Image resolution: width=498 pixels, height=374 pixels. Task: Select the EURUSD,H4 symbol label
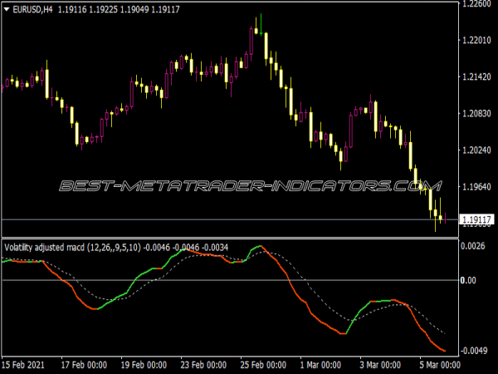[x=32, y=9]
